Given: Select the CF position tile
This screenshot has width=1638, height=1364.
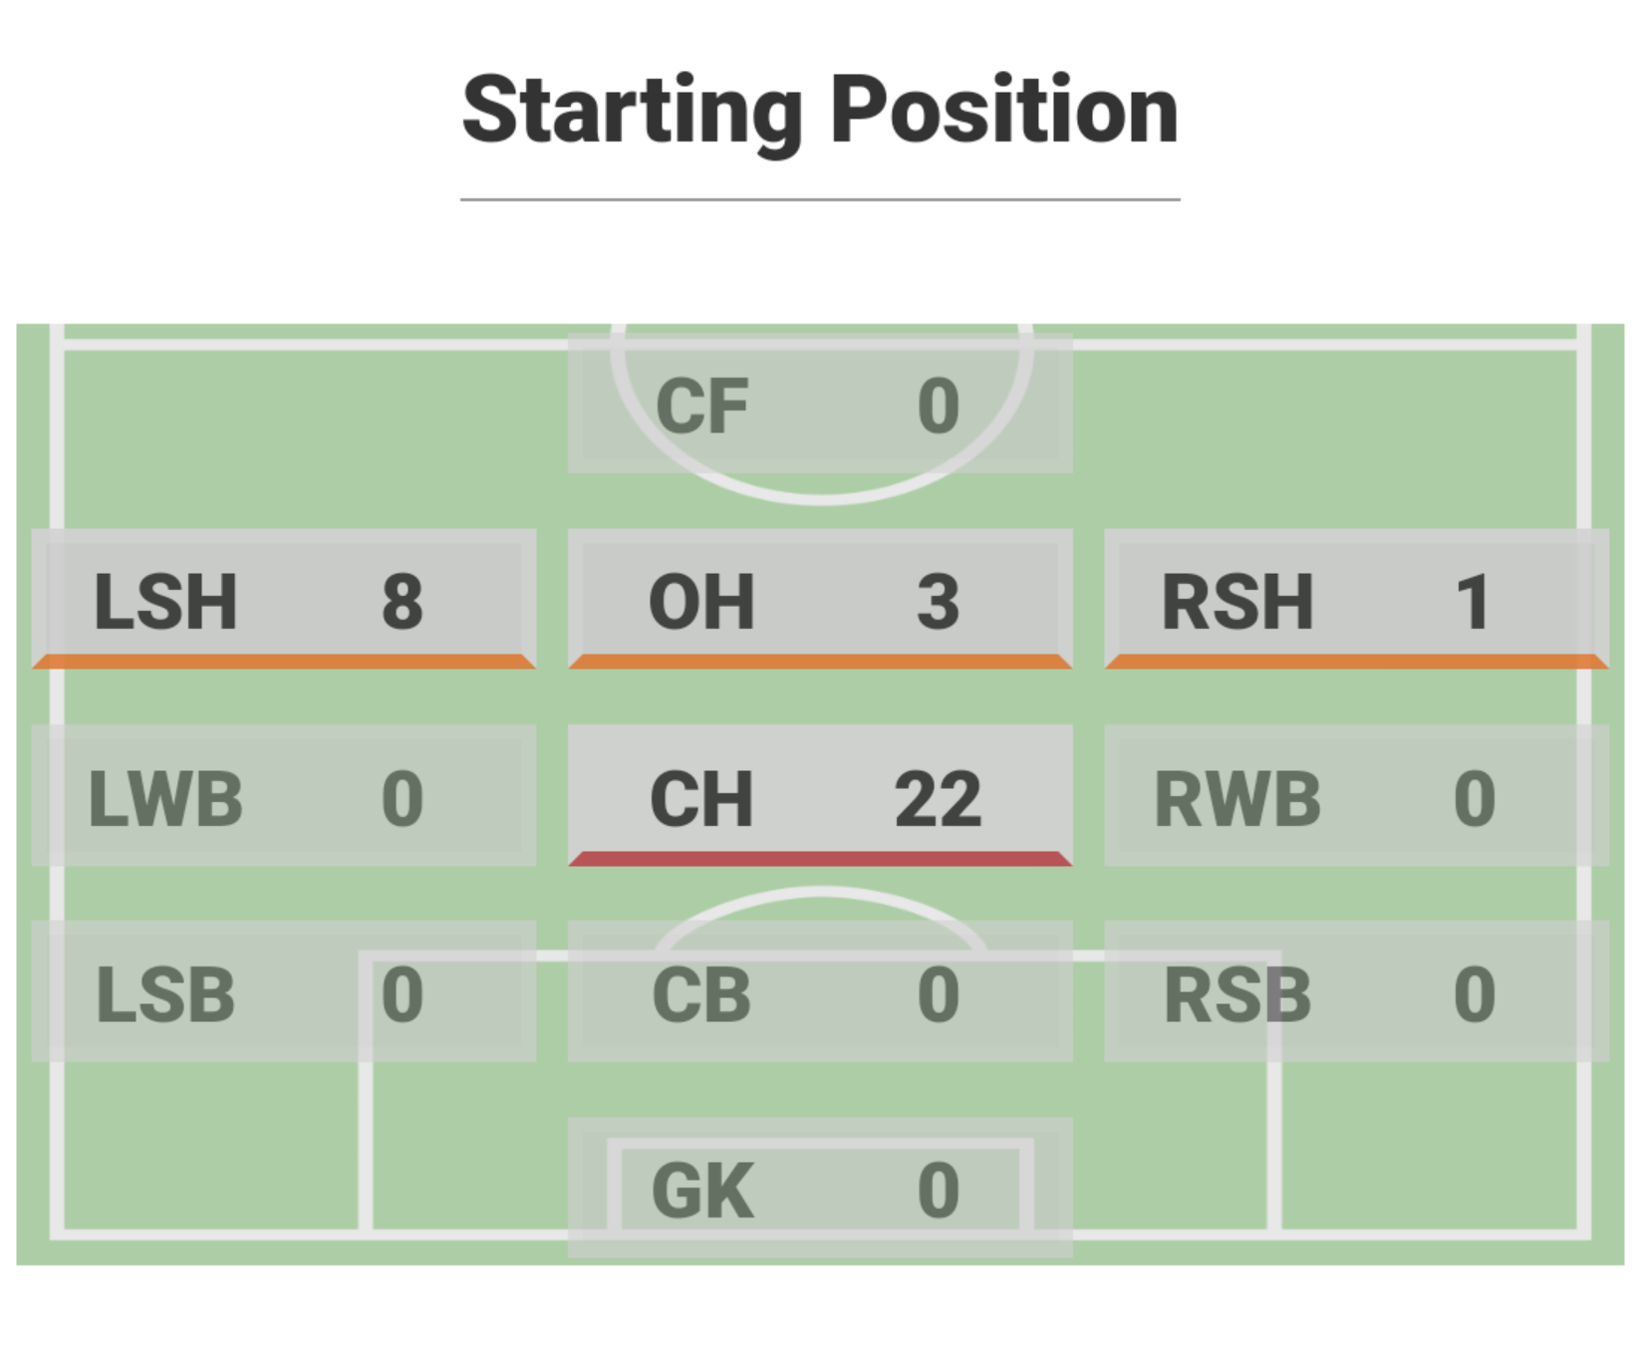Looking at the screenshot, I should pyautogui.click(x=819, y=404).
